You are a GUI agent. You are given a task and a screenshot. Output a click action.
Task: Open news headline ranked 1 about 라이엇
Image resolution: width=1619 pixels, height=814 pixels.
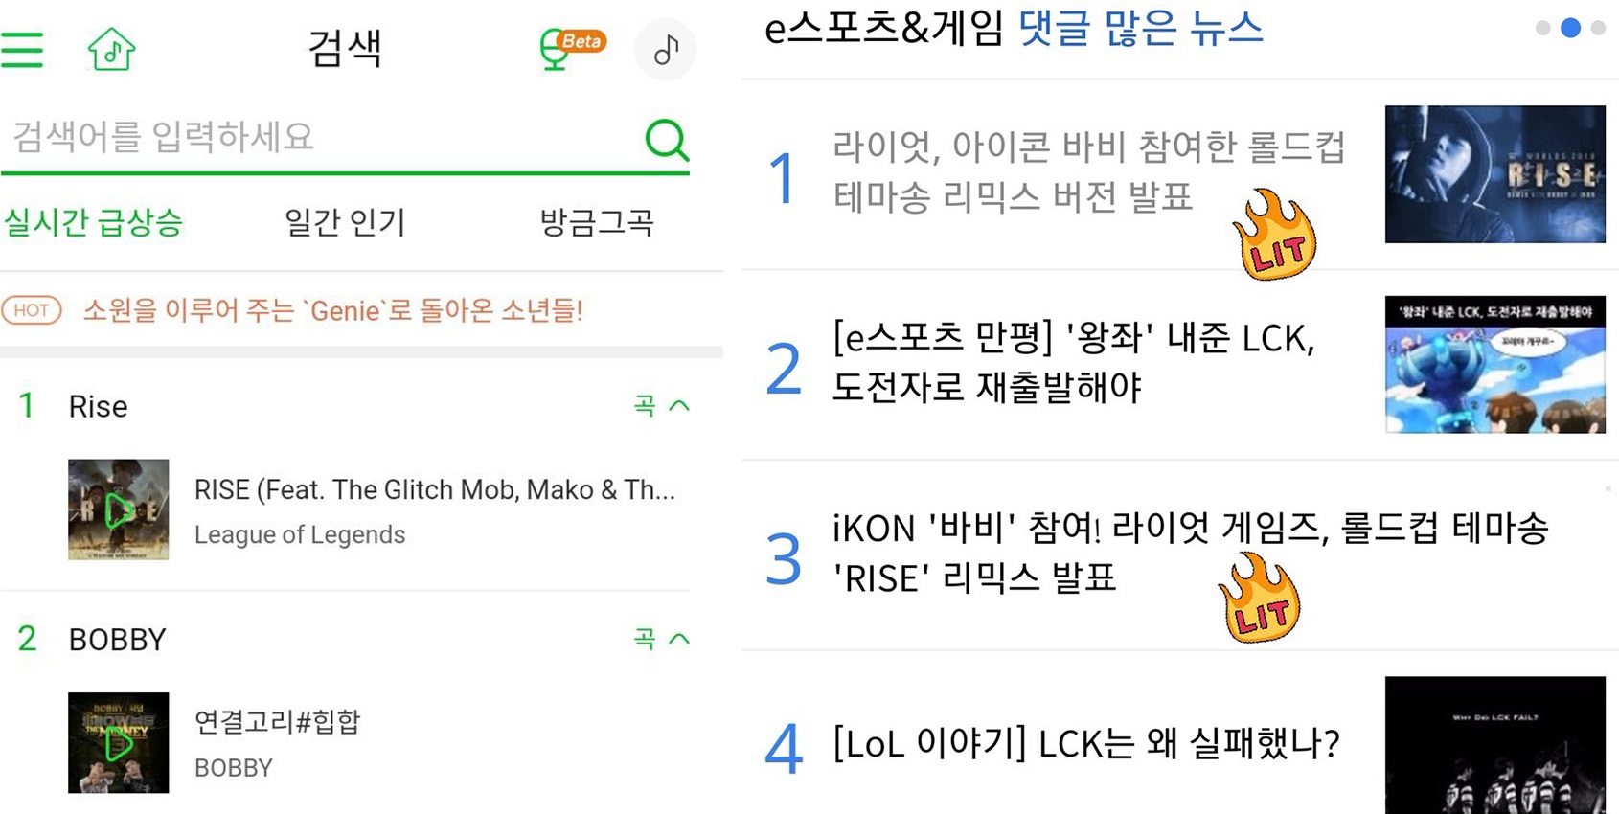(x=1088, y=172)
